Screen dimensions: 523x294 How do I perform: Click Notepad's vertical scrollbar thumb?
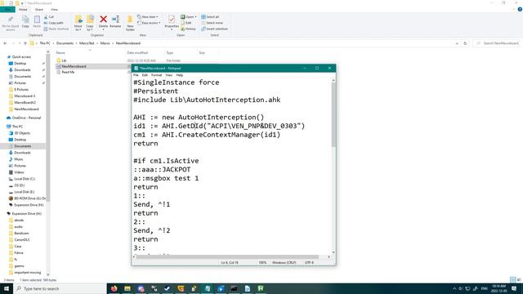pos(333,114)
